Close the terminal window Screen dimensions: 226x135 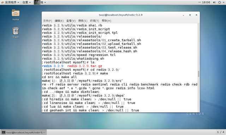(x=196, y=15)
